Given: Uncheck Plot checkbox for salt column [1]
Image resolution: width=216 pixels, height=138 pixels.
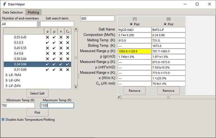Looking at the screenshot, I should (x=131, y=24).
